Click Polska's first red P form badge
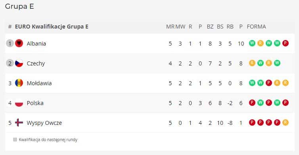This screenshot has width=299, height=155. coord(252,103)
